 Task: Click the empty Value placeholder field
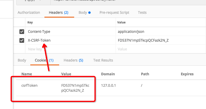click(161, 49)
